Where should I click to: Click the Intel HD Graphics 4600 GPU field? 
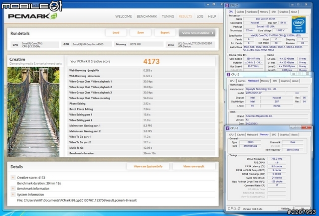coord(91,44)
